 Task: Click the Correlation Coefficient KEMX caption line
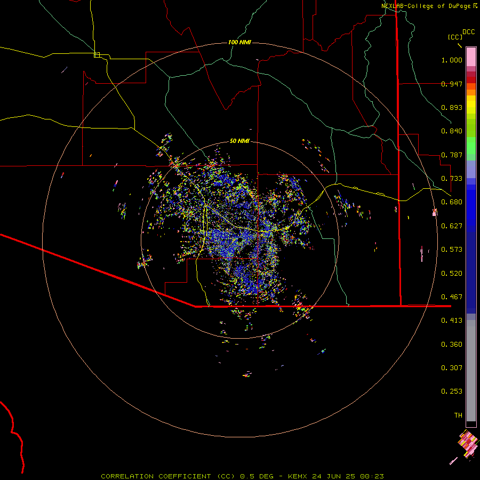tap(242, 476)
